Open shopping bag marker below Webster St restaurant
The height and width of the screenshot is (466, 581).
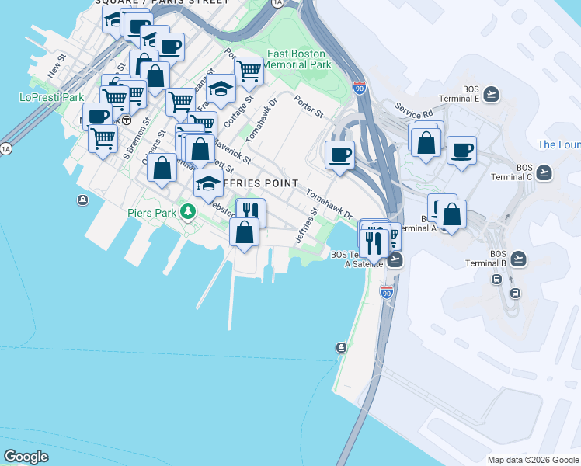pyautogui.click(x=244, y=235)
